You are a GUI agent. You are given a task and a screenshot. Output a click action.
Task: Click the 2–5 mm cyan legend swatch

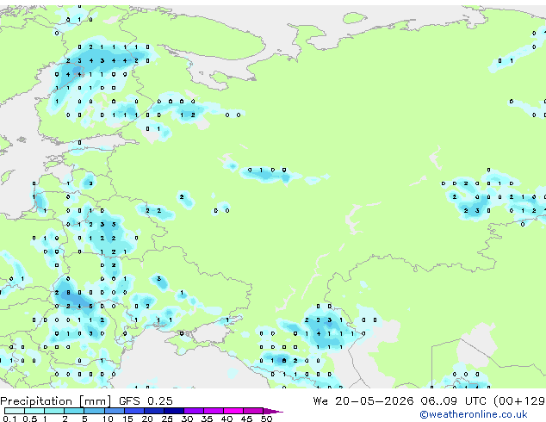tap(74, 411)
